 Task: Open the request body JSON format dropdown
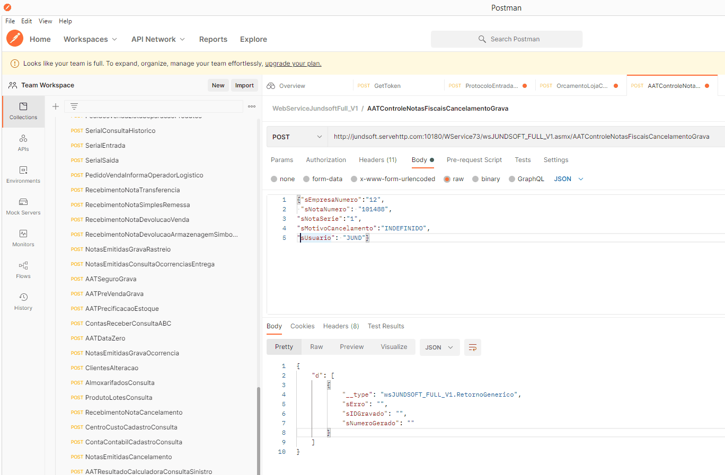tap(569, 179)
